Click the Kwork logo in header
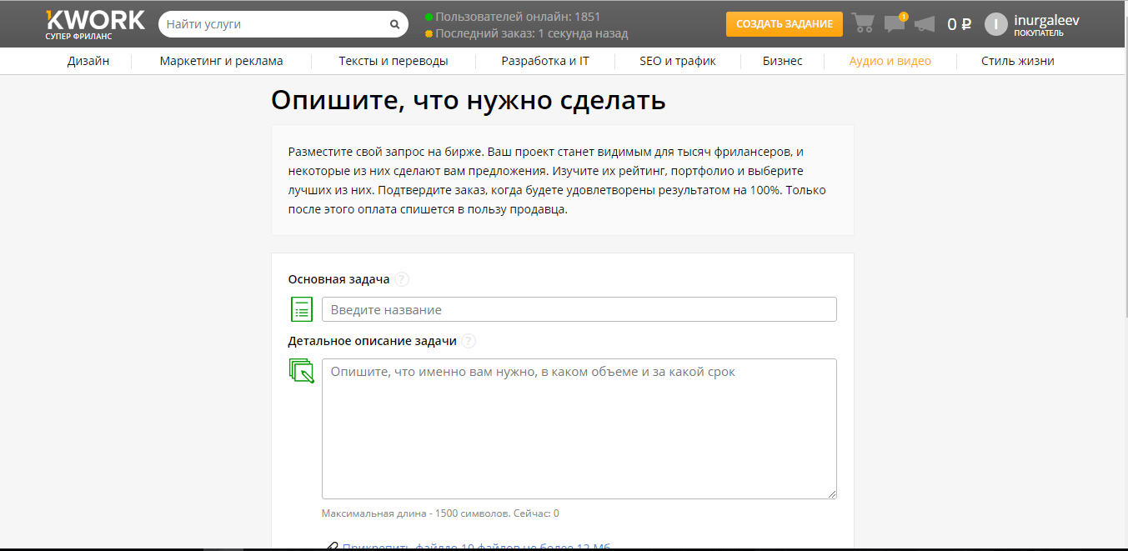Image resolution: width=1128 pixels, height=551 pixels. coord(95,23)
